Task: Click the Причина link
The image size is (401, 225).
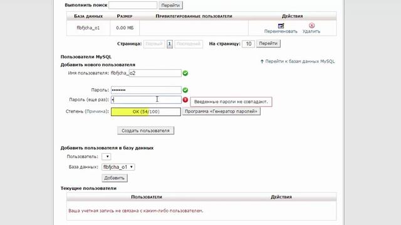Action: coord(97,111)
